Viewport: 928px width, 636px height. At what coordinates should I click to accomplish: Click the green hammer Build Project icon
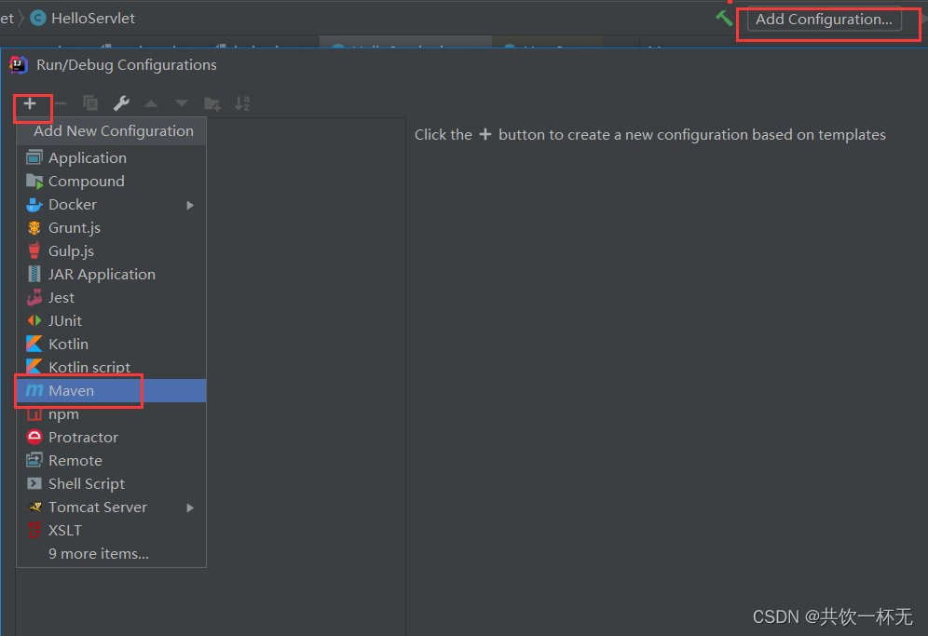click(x=724, y=19)
